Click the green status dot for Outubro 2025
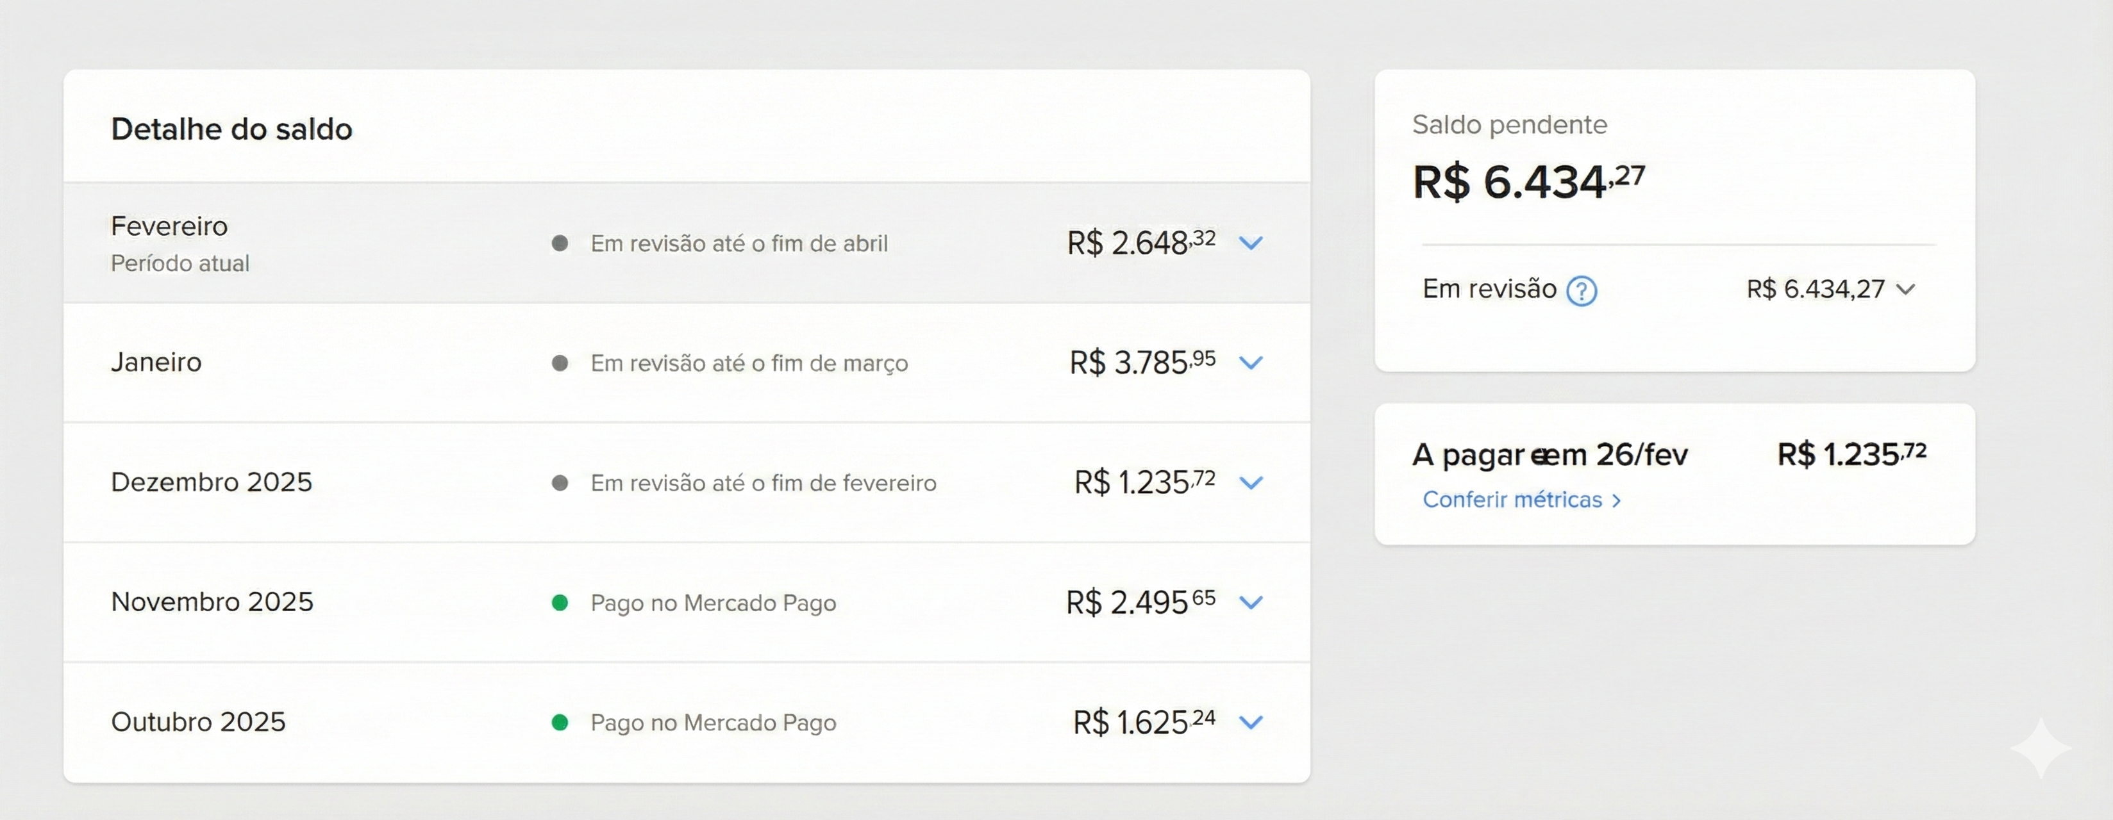The height and width of the screenshot is (820, 2113). coord(561,723)
